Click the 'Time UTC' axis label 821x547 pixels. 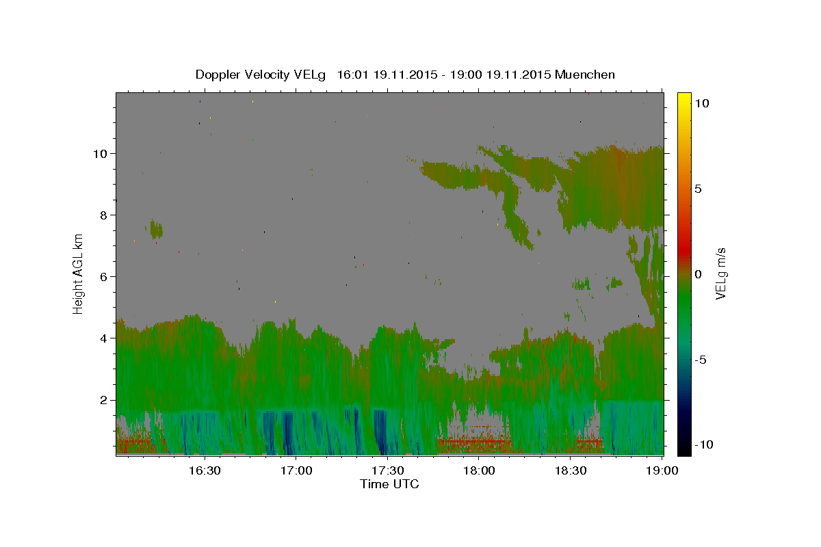click(x=389, y=484)
